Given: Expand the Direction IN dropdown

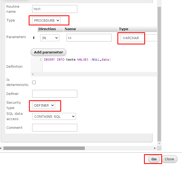Looking at the screenshot, I should point(49,38).
